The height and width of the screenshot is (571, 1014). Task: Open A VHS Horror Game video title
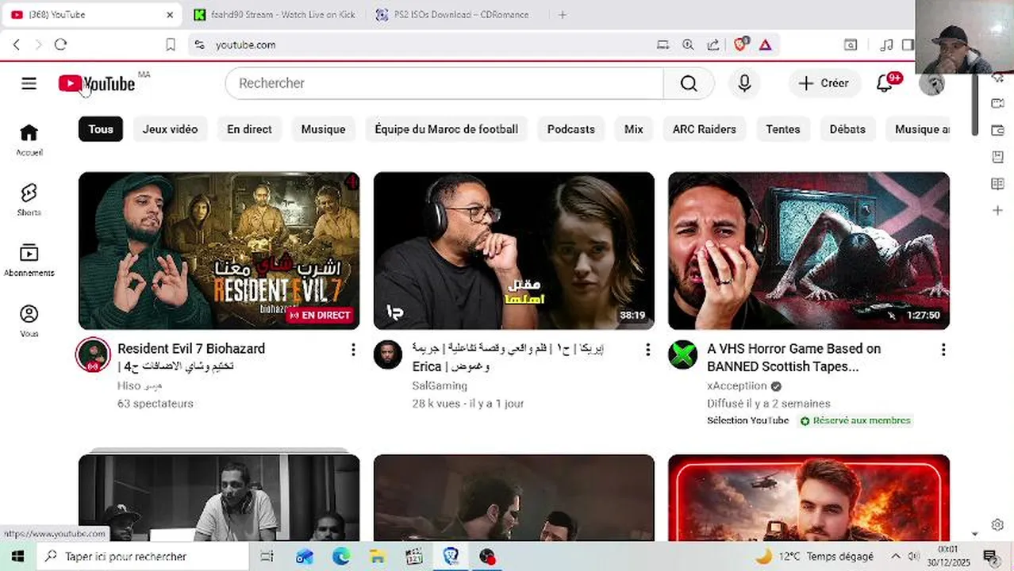click(793, 358)
